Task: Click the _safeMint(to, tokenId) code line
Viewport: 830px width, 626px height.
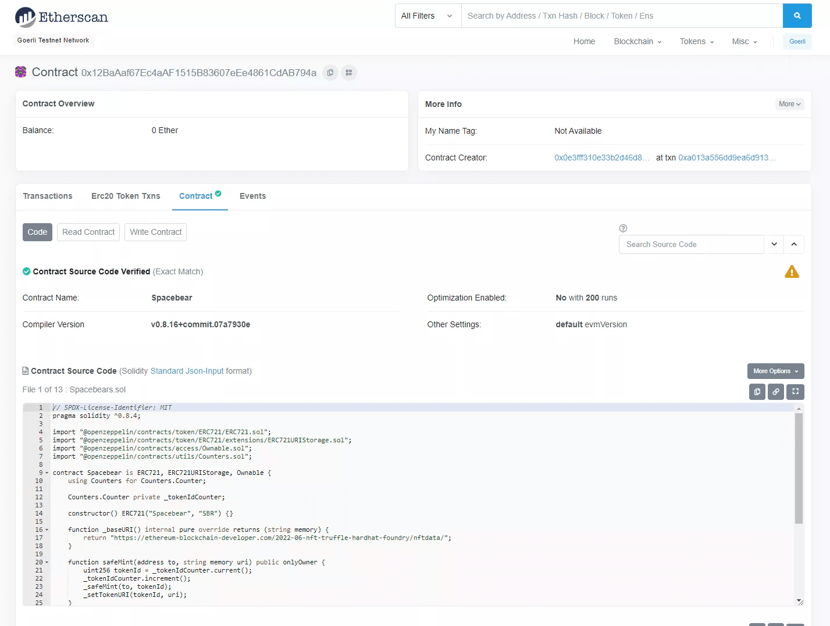Action: [127, 586]
